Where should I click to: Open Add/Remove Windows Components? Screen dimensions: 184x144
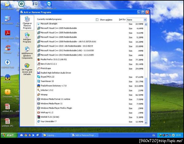(x=27, y=53)
